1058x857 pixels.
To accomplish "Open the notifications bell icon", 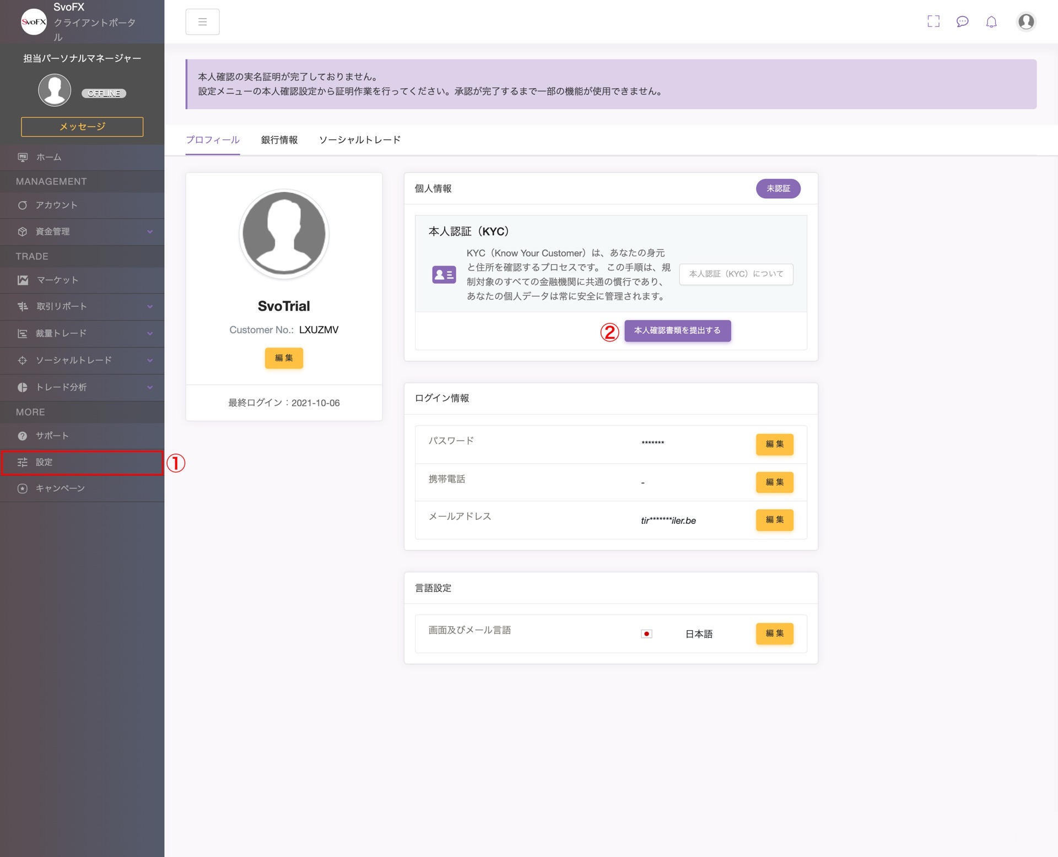I will pos(991,21).
